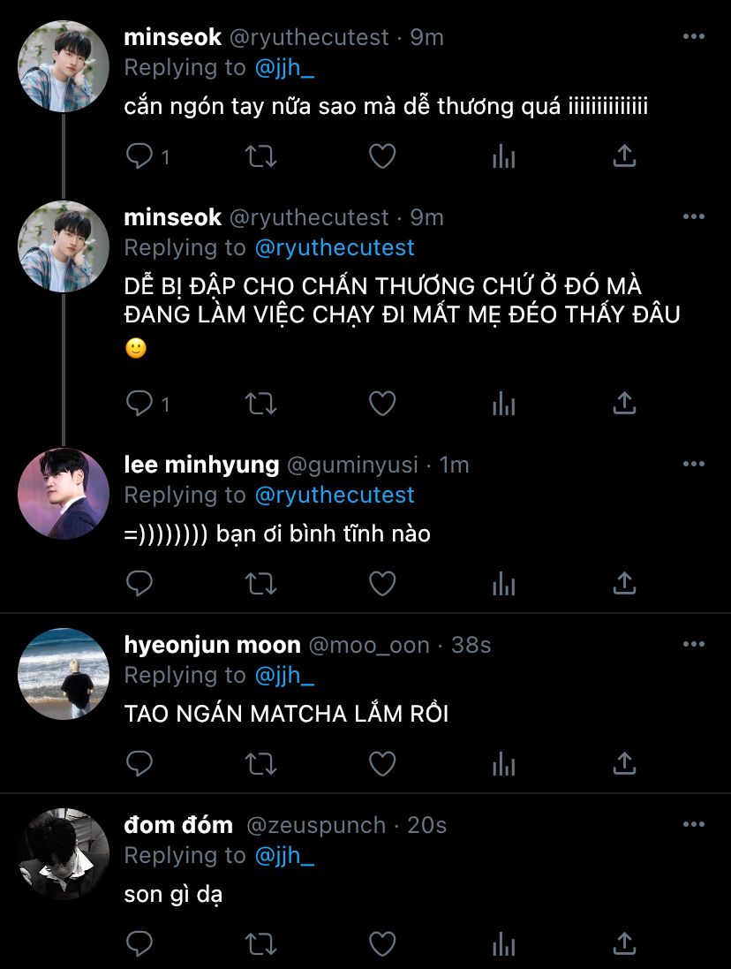The width and height of the screenshot is (731, 969).
Task: Retweet minseok's all-caps reply tweet
Action: point(260,405)
